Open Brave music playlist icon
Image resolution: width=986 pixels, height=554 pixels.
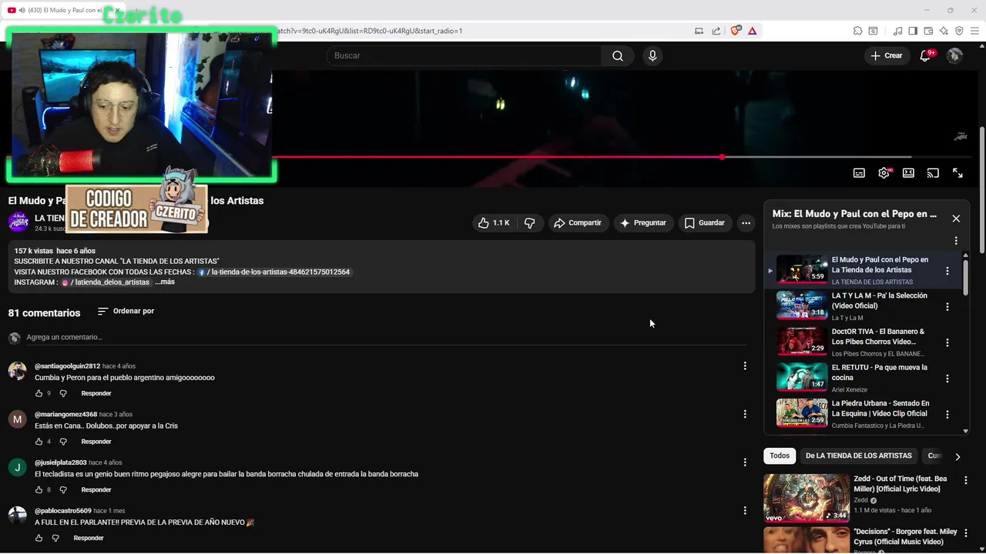897,31
